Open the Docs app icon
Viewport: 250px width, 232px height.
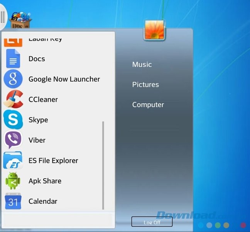(x=13, y=59)
